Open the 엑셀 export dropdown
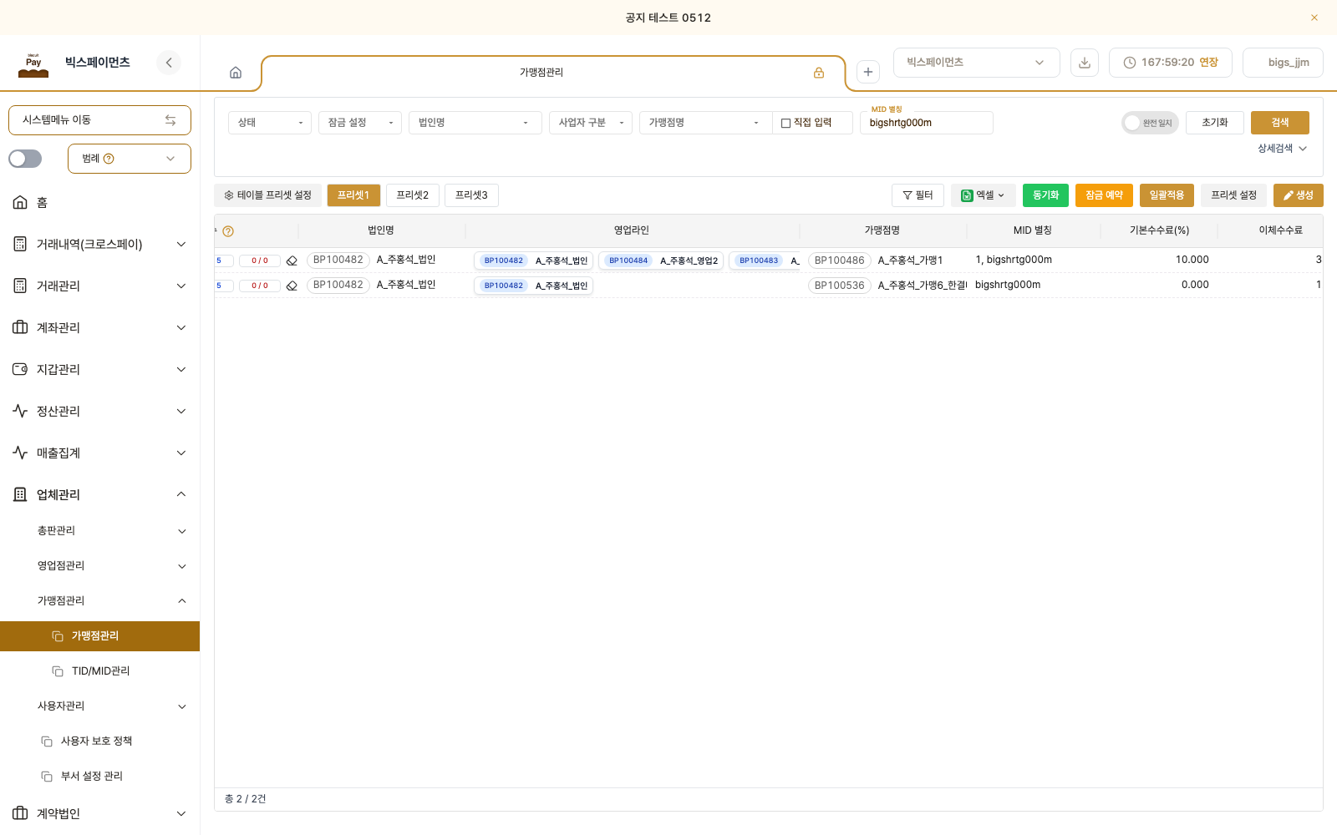Image resolution: width=1337 pixels, height=835 pixels. click(x=983, y=195)
